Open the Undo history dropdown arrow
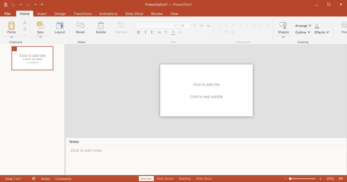The height and width of the screenshot is (182, 347). click(21, 5)
